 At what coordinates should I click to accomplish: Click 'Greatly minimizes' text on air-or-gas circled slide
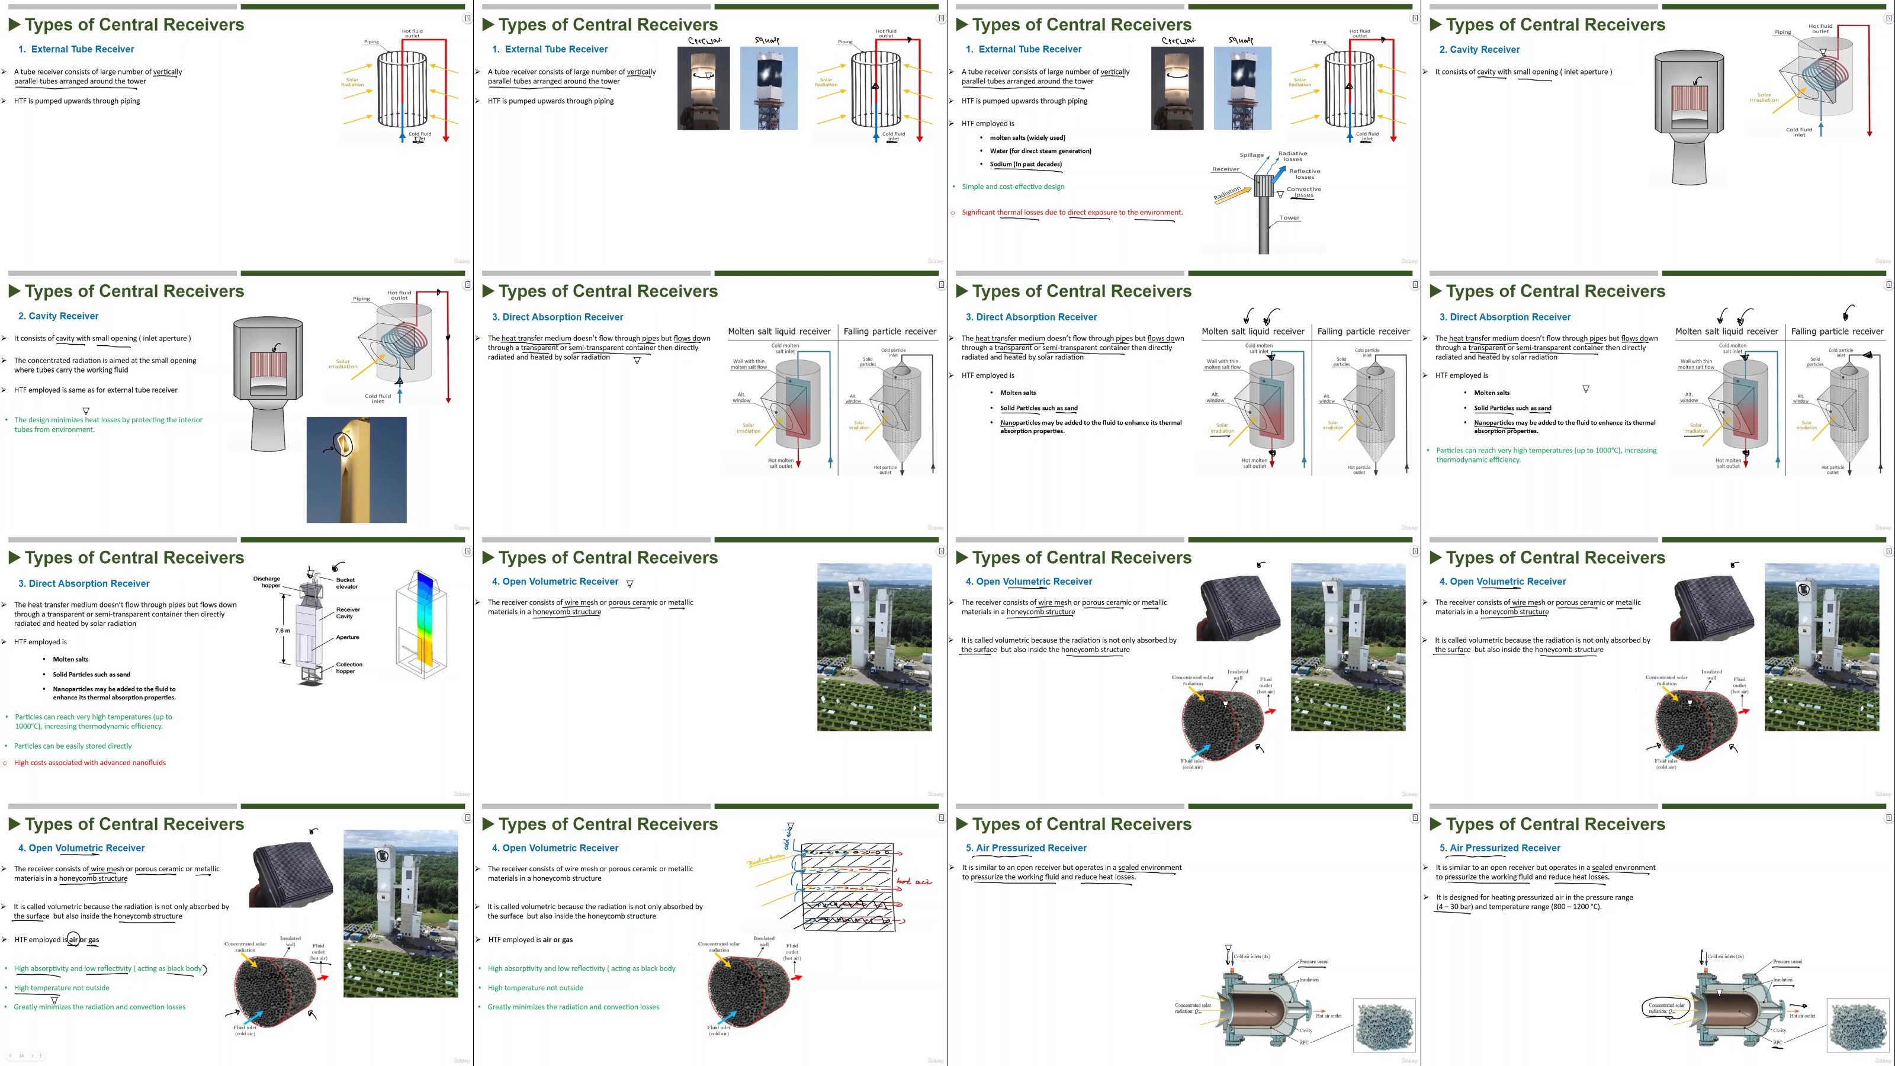[99, 1007]
